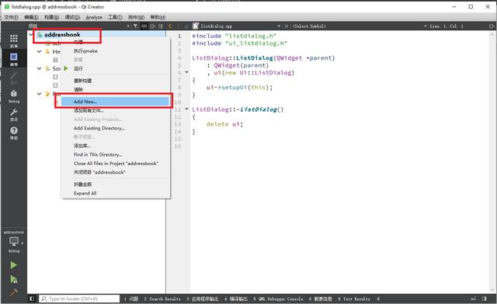Screen dimensions: 497x304
Task: Collapse the Forms folder node
Action: 39,94
